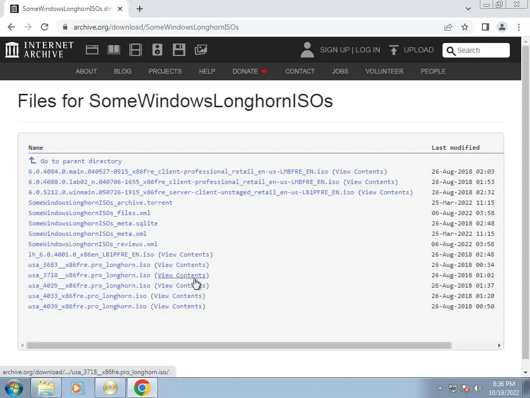This screenshot has height=398, width=530.
Task: Open Windows Media Player from the taskbar
Action: point(78,388)
